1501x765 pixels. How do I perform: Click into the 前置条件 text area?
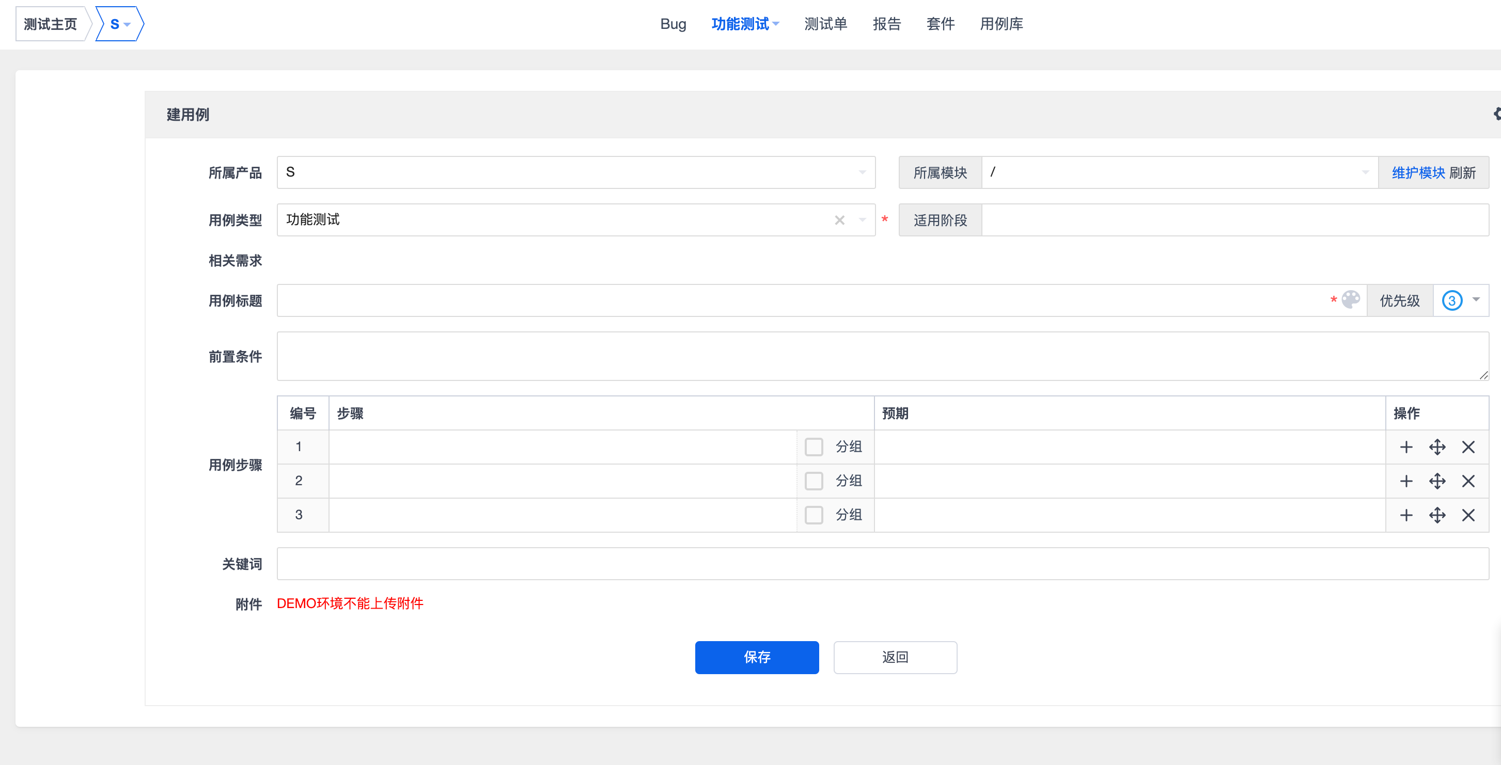(x=882, y=356)
